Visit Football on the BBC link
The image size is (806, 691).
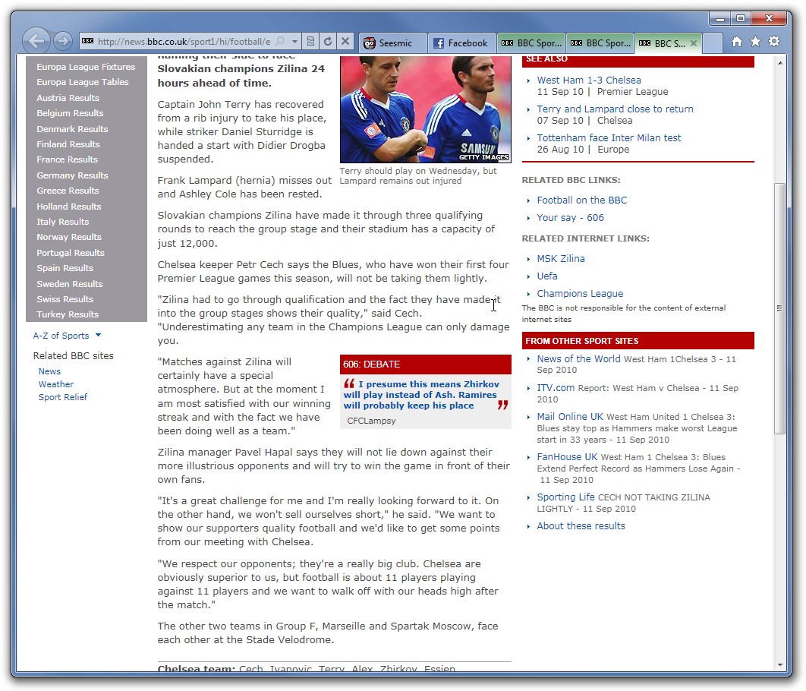point(582,200)
